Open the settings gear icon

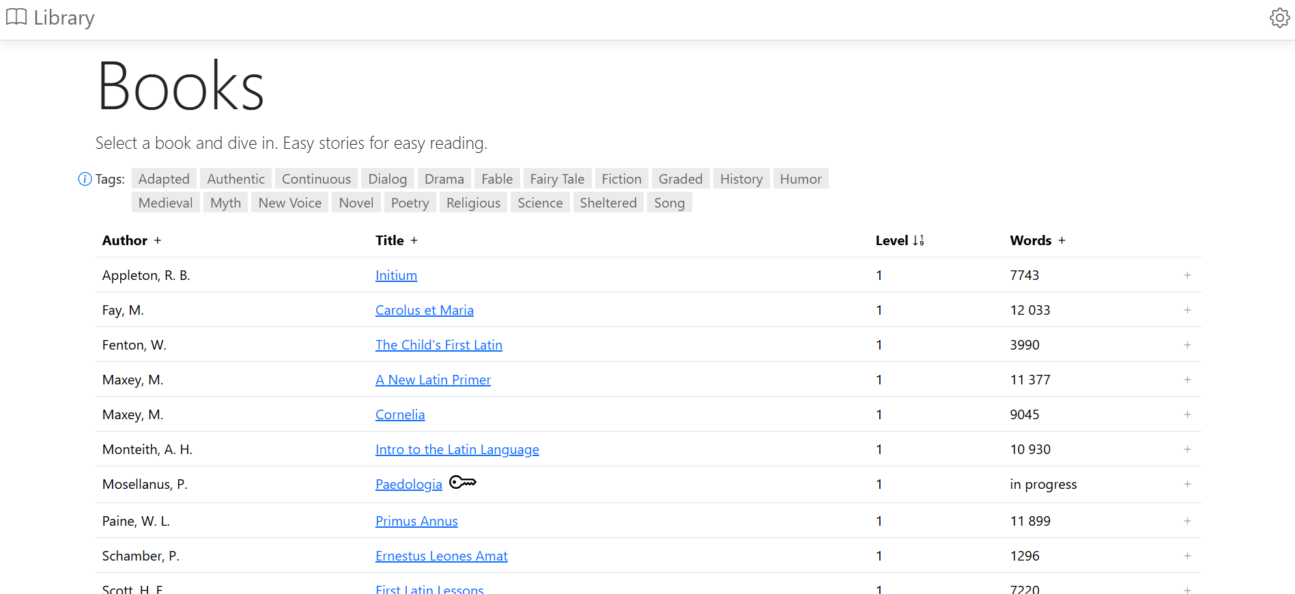pos(1279,18)
